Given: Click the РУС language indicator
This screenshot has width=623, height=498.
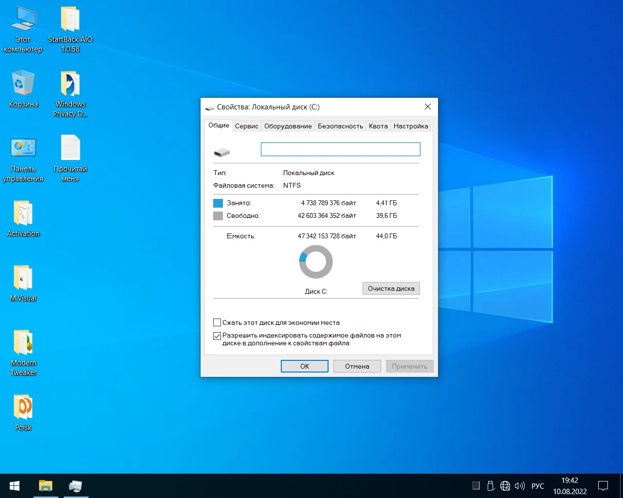Looking at the screenshot, I should click(538, 486).
